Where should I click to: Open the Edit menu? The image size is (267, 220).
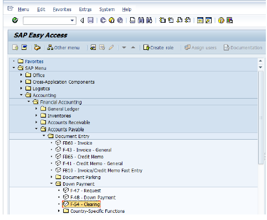[x=41, y=9]
